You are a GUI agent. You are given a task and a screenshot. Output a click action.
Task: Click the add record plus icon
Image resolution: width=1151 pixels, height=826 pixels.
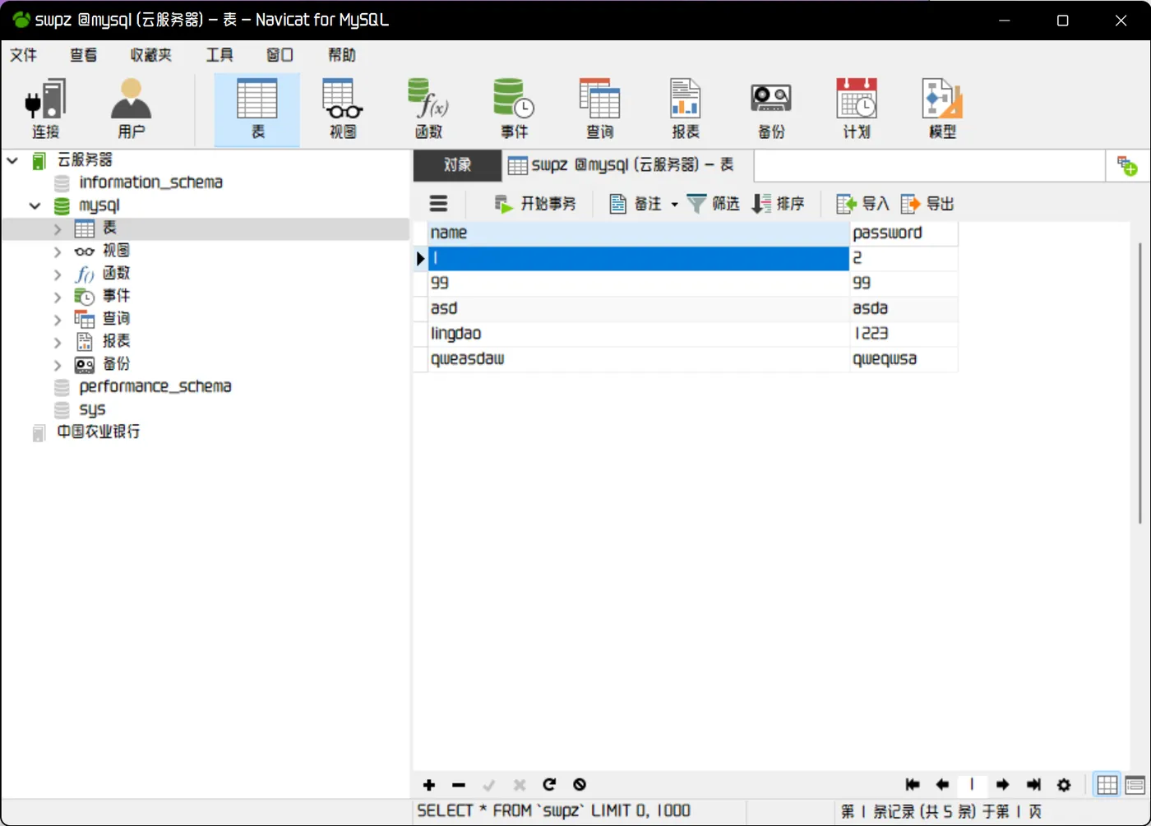pos(429,785)
